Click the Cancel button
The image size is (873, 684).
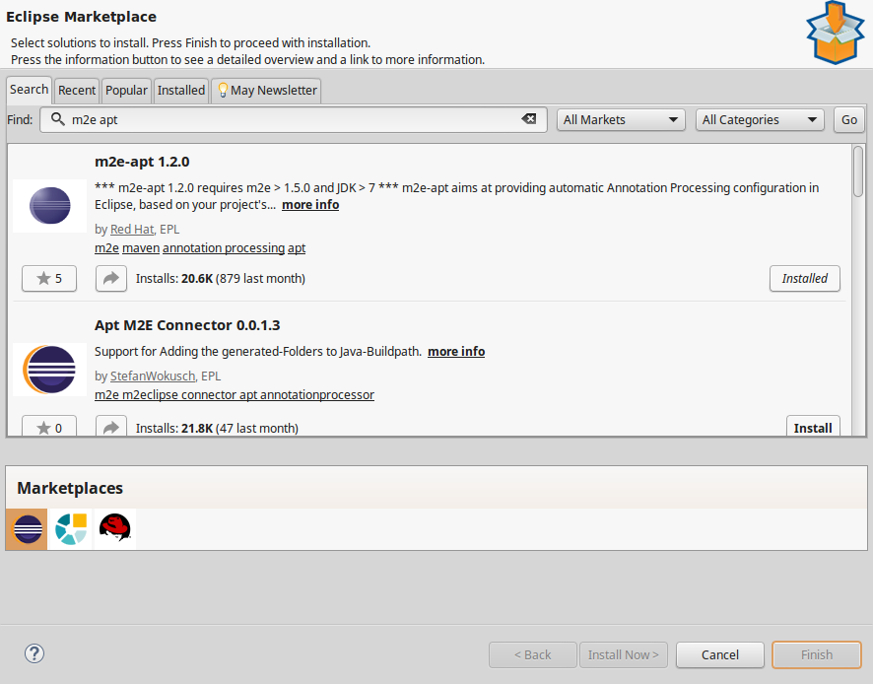720,654
